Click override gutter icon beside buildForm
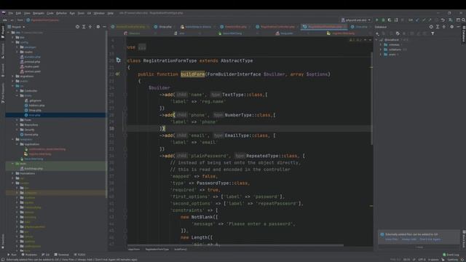The height and width of the screenshot is (262, 466). pyautogui.click(x=117, y=74)
